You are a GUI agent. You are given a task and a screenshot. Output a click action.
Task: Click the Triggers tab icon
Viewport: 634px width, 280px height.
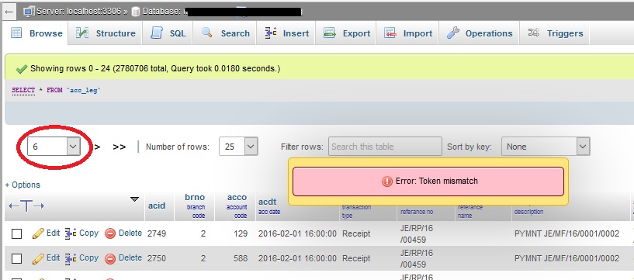[x=534, y=33]
